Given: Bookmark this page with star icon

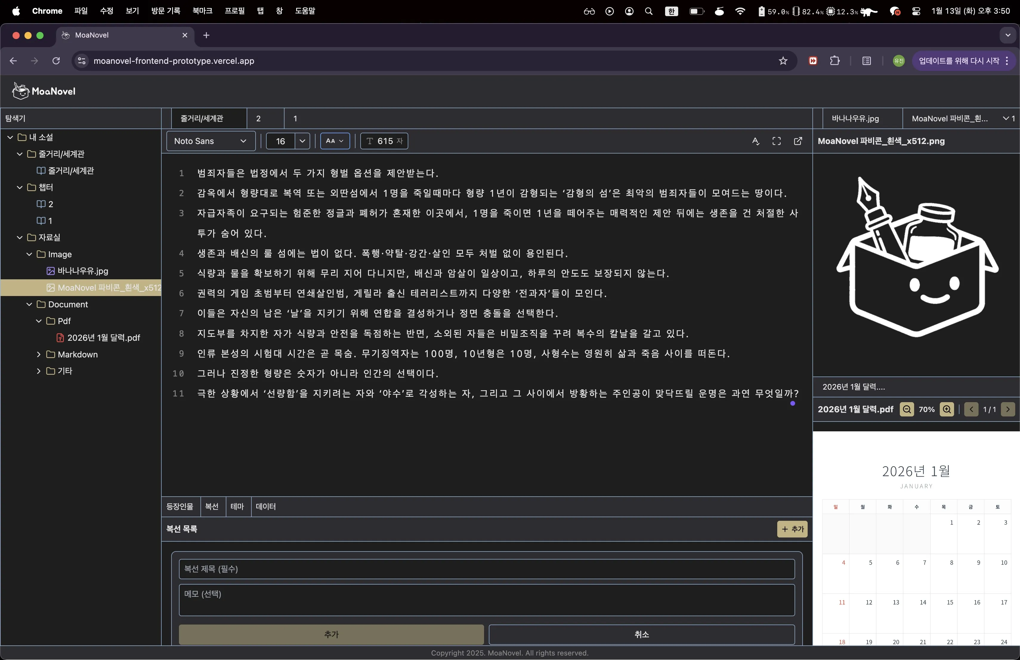Looking at the screenshot, I should point(783,61).
